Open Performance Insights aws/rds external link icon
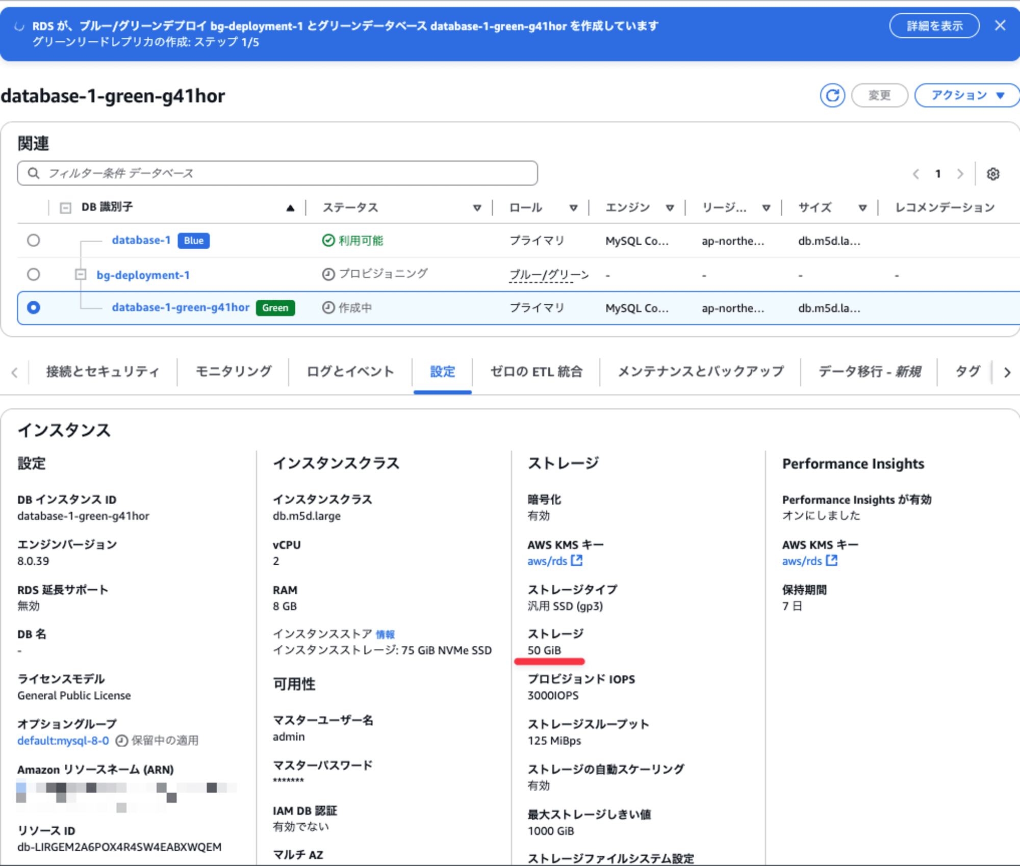 tap(831, 561)
